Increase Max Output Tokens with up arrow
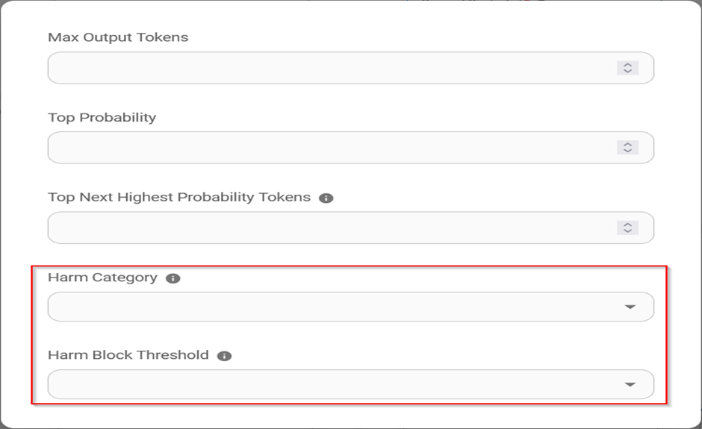The height and width of the screenshot is (429, 702). [x=628, y=65]
